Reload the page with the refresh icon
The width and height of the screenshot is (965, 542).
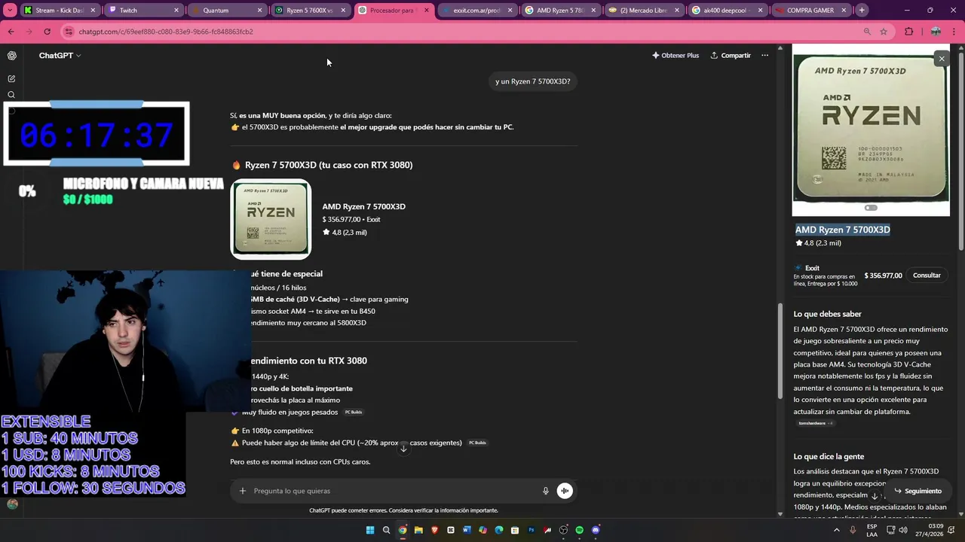[47, 32]
